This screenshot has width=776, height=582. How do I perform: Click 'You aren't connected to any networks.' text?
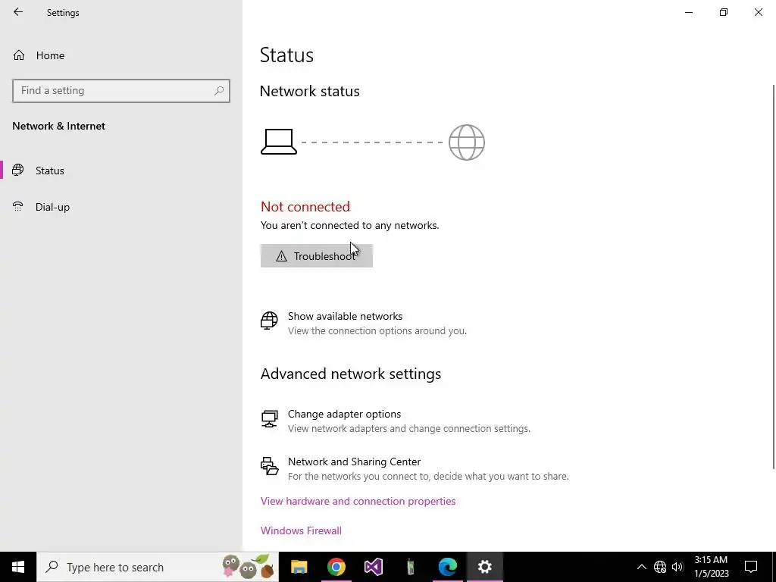[x=350, y=226]
